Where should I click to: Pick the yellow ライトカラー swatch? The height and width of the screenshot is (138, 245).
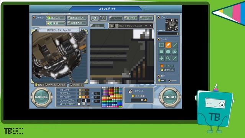click(x=80, y=97)
